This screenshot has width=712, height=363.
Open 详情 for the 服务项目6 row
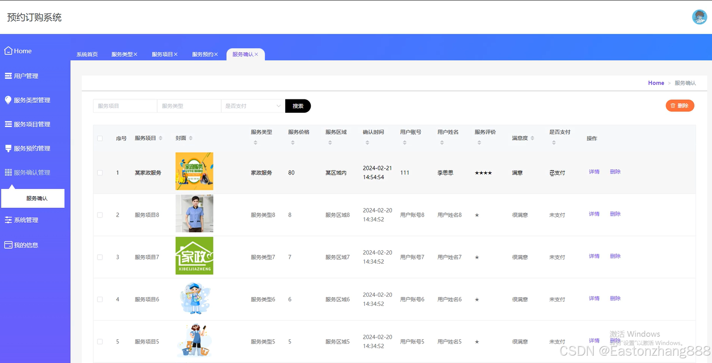594,298
